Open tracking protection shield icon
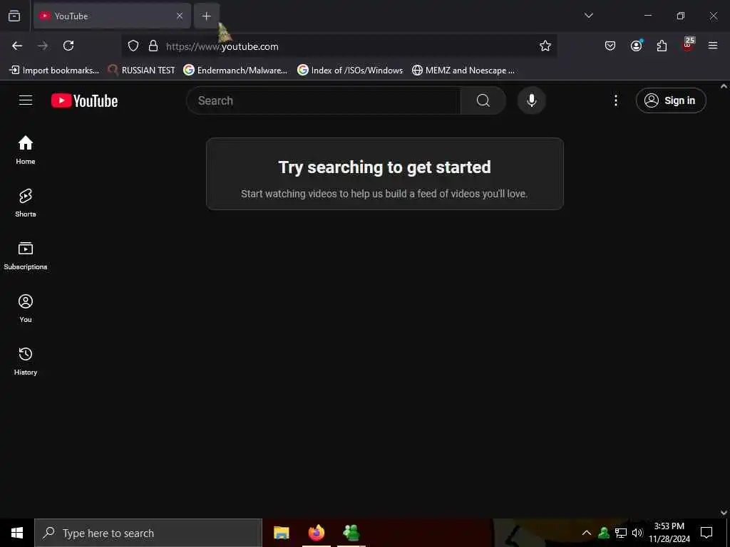The width and height of the screenshot is (730, 547). pos(133,46)
